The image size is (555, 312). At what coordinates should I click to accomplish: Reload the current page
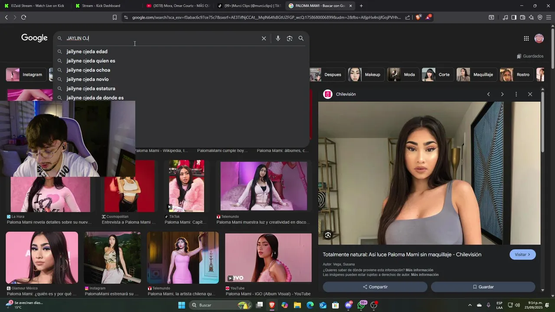pos(23,17)
